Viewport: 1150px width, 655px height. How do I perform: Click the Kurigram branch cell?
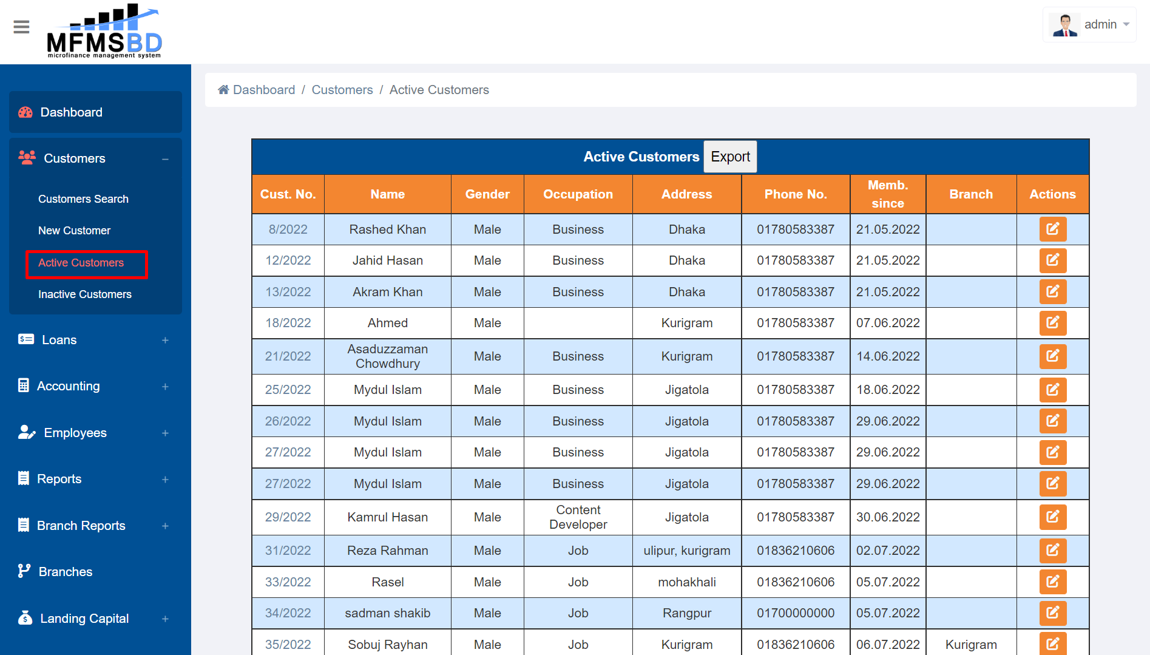(971, 645)
